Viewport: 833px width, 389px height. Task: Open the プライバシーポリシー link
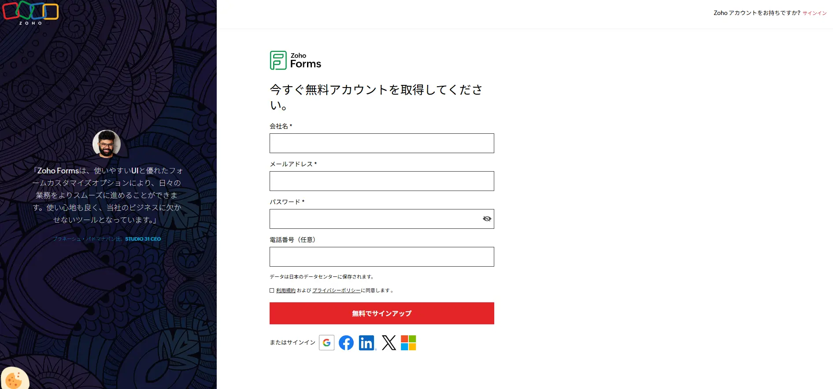pos(337,290)
